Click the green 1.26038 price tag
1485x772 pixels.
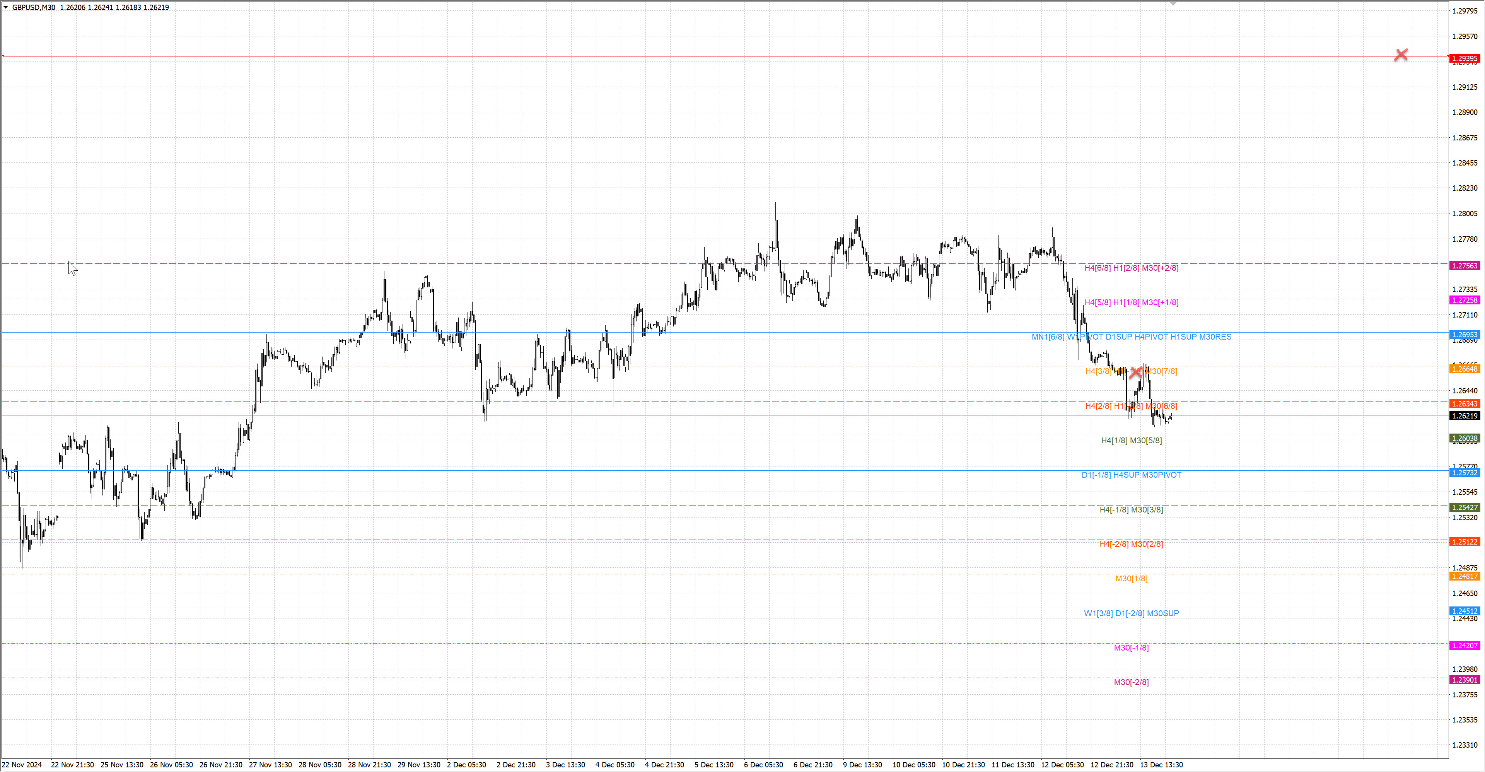(1464, 438)
